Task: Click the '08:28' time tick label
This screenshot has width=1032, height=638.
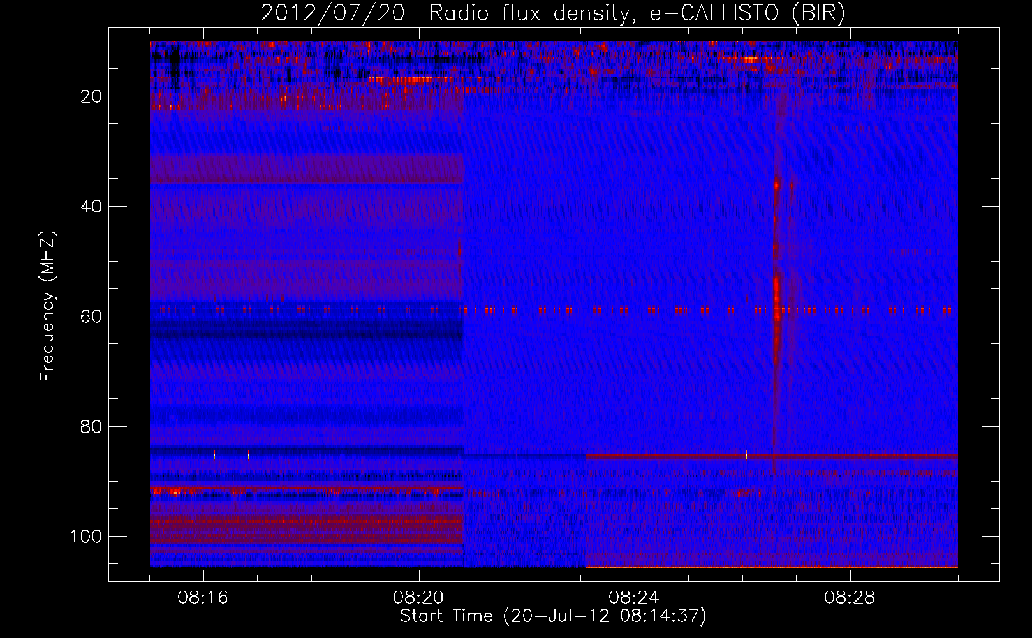Action: [849, 598]
